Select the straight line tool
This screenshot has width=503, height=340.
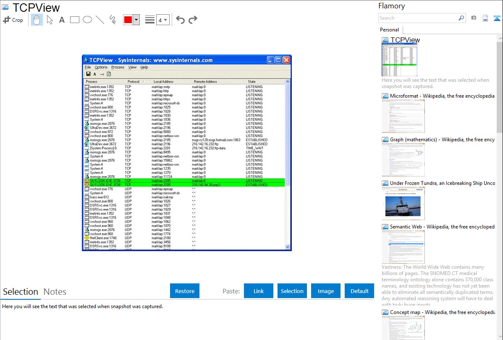tap(100, 20)
